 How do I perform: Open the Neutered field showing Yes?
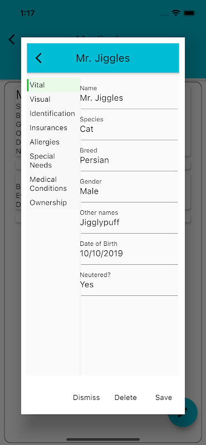(129, 281)
